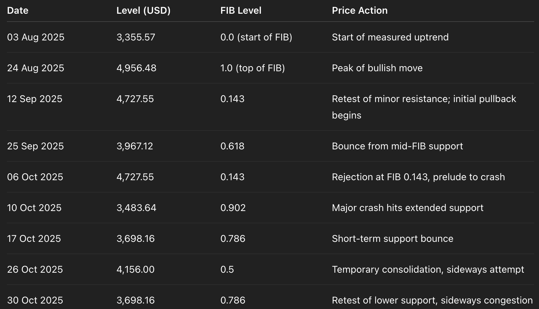Select the 3,483.64 crash level cell
The height and width of the screenshot is (309, 539).
tap(136, 208)
